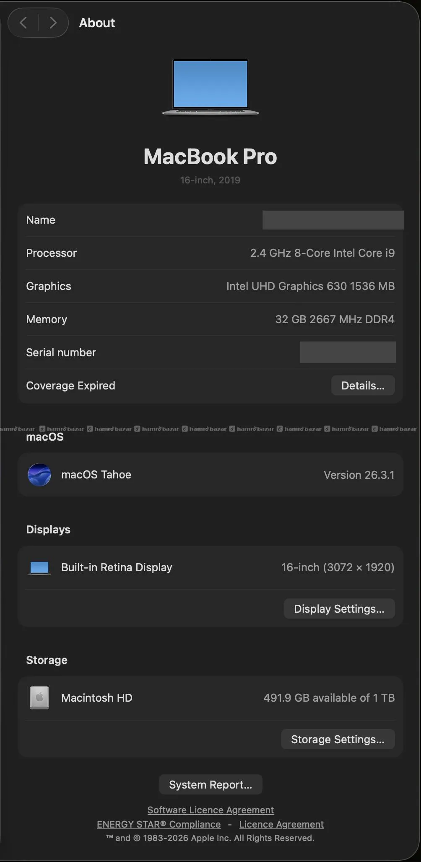Click the Serial number value

point(348,353)
